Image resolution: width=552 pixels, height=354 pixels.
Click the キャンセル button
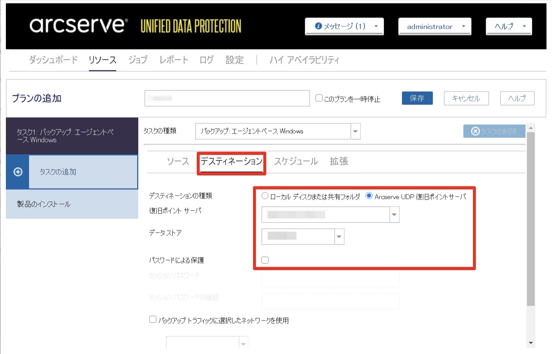pos(466,98)
